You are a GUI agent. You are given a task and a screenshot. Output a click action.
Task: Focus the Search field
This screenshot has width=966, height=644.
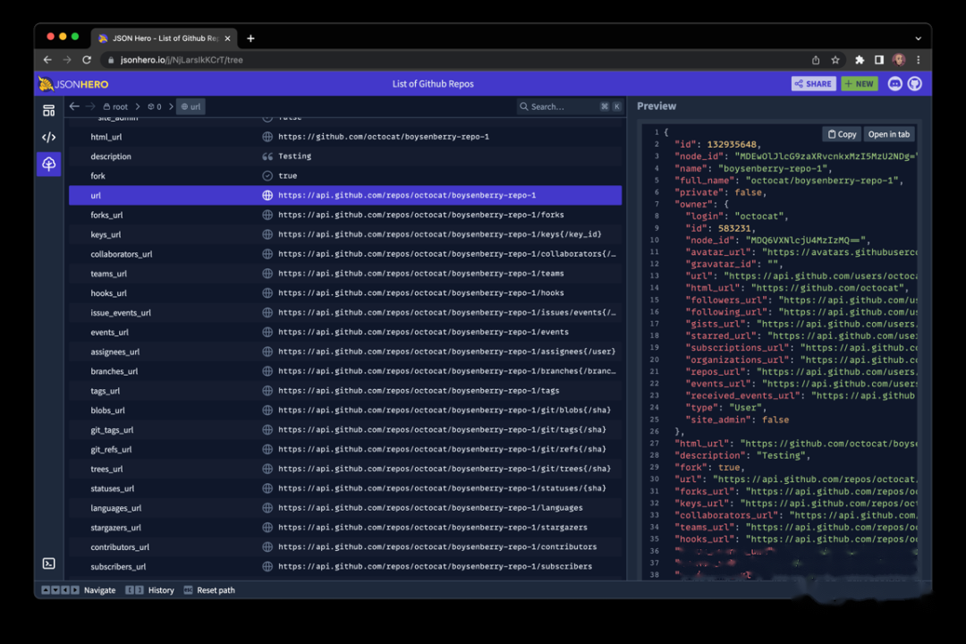click(570, 106)
